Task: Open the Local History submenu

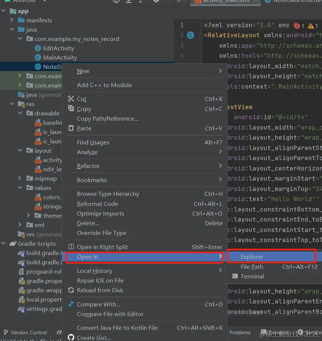Action: [x=145, y=271]
